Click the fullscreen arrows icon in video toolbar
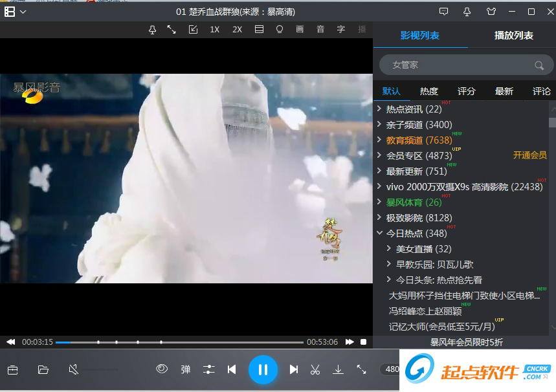The width and height of the screenshot is (556, 392). click(x=172, y=29)
